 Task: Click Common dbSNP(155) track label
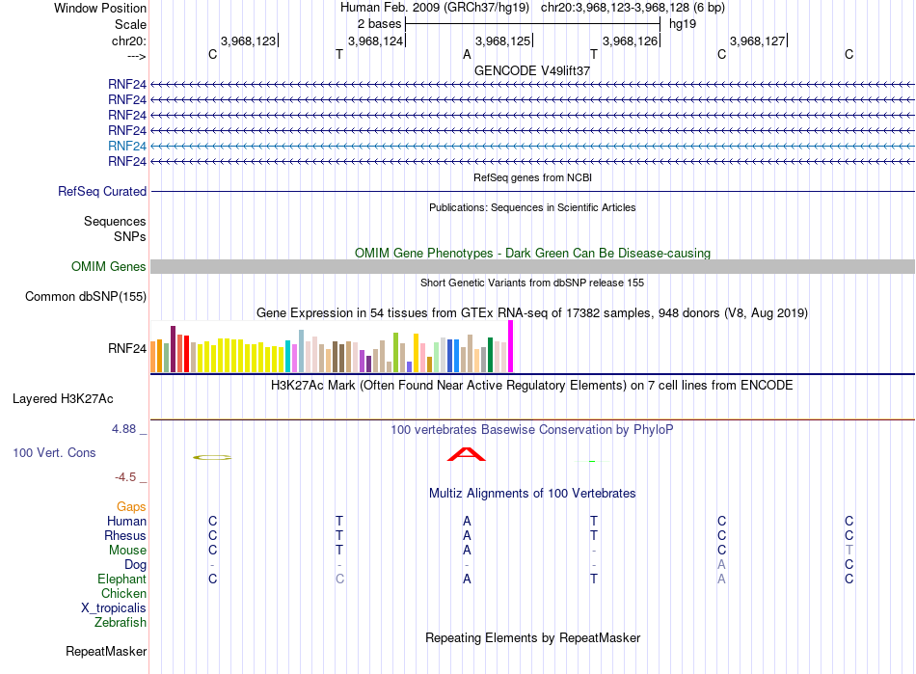coord(85,297)
